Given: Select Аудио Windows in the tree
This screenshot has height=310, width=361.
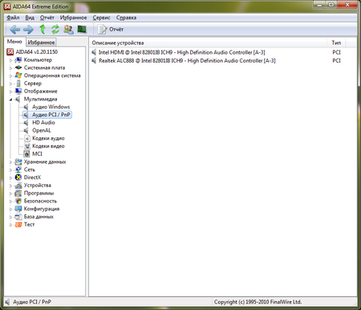Looking at the screenshot, I should 51,107.
